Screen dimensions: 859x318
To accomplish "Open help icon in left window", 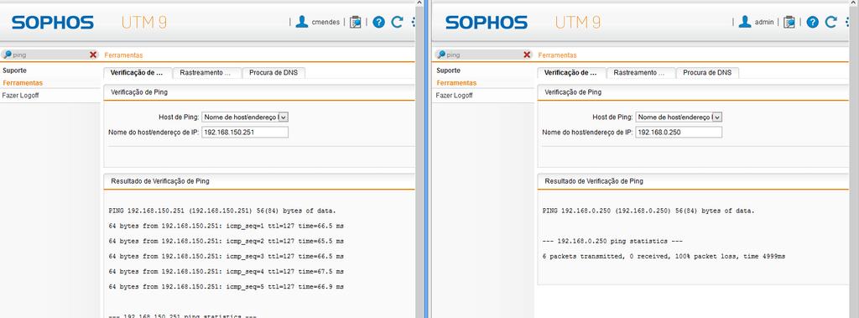I will [x=378, y=22].
